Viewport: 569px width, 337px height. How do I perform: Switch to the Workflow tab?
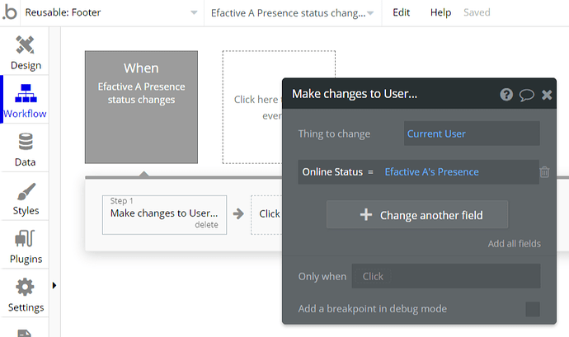point(26,100)
